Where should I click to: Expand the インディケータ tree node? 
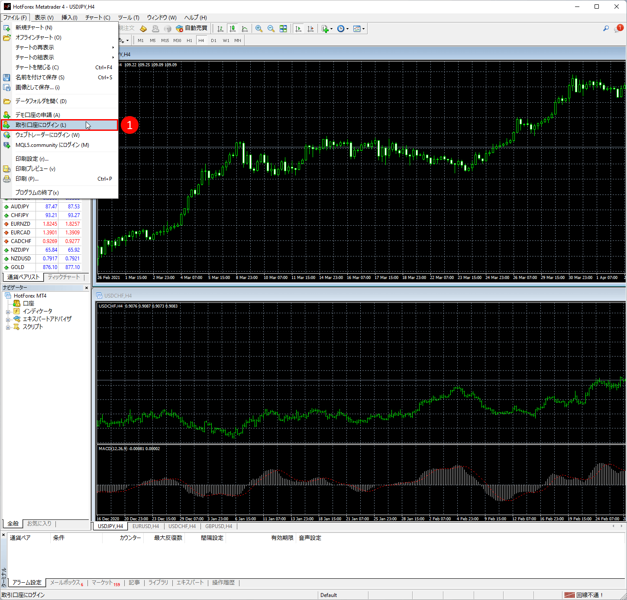coord(8,312)
